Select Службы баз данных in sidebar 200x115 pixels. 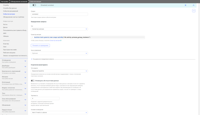coord(10,8)
